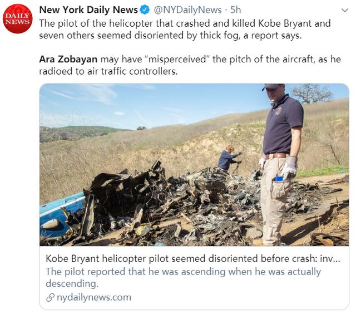Open the New York Daily News profile avatar

tap(17, 18)
